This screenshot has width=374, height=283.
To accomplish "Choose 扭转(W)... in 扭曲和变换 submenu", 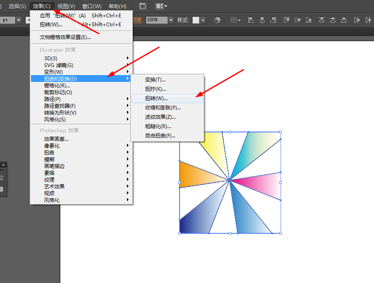I will pyautogui.click(x=167, y=98).
